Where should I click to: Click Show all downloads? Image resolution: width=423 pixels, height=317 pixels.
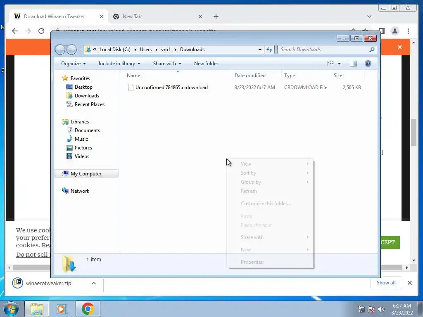pos(386,283)
